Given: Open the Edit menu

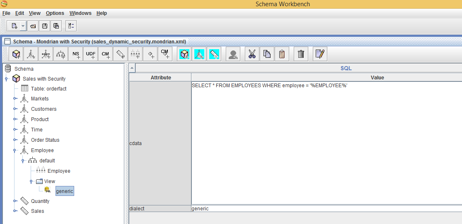Looking at the screenshot, I should [20, 13].
